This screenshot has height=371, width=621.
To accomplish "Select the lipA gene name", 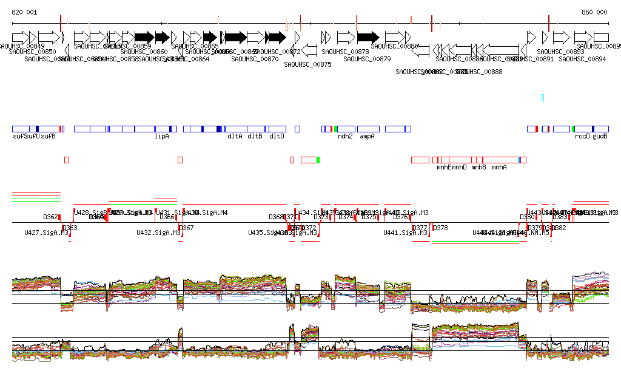I will pos(162,137).
